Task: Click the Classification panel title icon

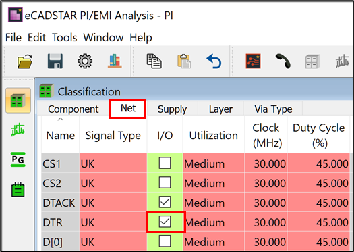Action: coord(47,91)
